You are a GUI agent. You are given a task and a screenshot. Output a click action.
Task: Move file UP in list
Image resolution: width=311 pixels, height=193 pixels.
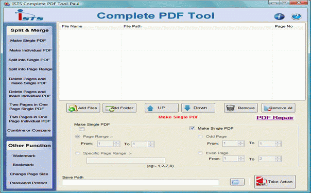click(162, 108)
